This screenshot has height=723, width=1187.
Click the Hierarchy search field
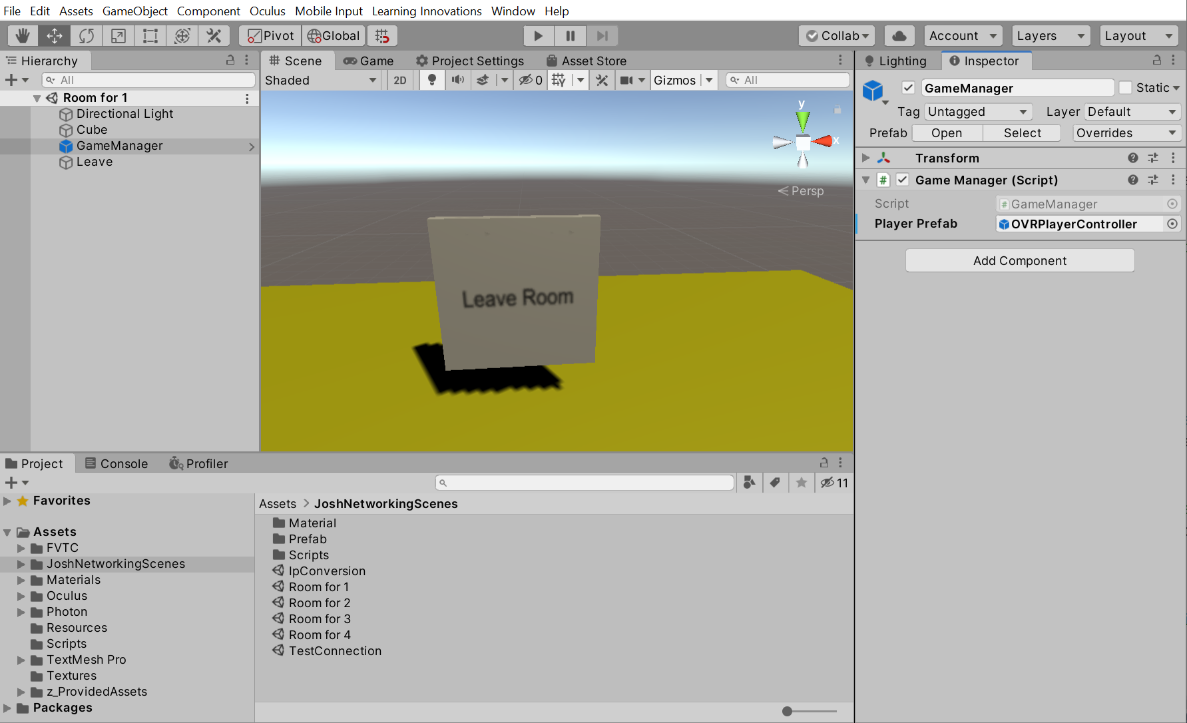[148, 80]
